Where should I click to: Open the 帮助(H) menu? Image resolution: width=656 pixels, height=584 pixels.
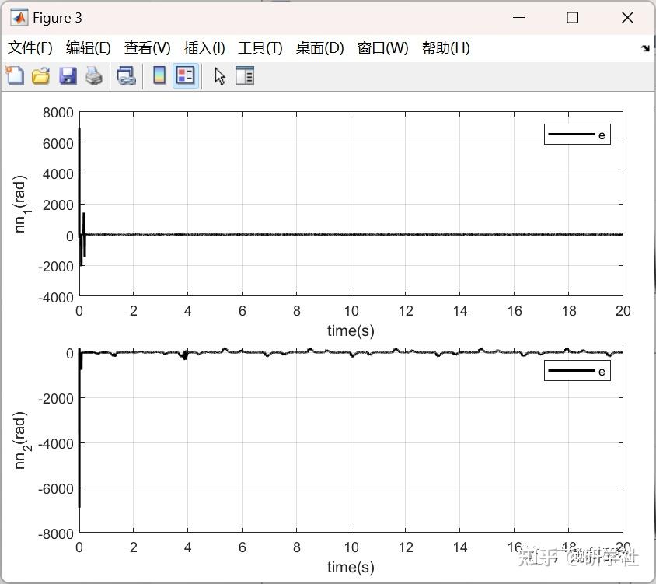(446, 47)
